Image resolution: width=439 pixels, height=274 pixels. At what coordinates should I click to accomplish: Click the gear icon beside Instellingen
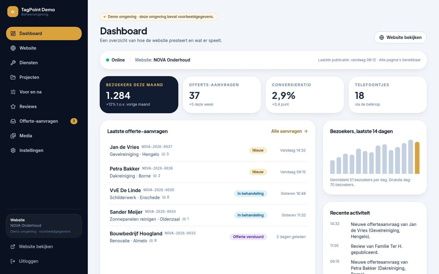13,150
